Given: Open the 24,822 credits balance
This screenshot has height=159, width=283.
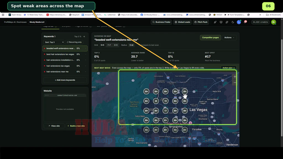Looking at the screenshot, I should point(260,22).
